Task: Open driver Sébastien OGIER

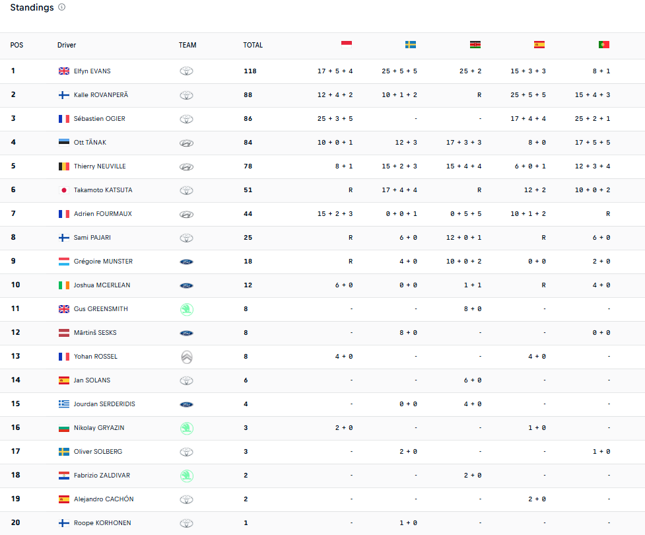Action: (x=99, y=118)
